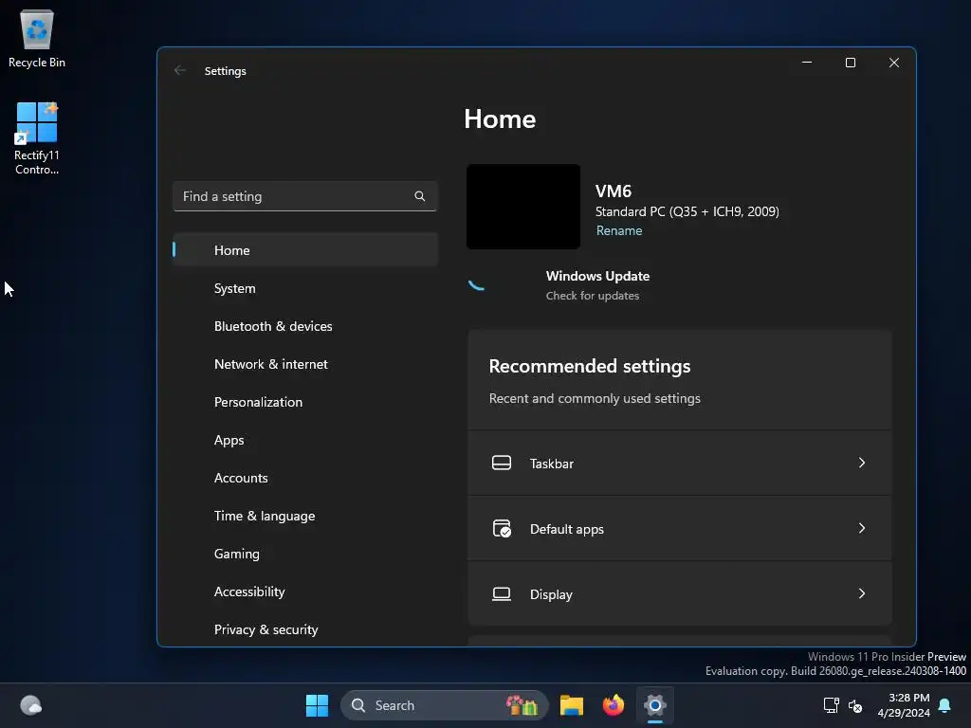Go to Time & language
Viewport: 971px width, 728px height.
[305, 516]
